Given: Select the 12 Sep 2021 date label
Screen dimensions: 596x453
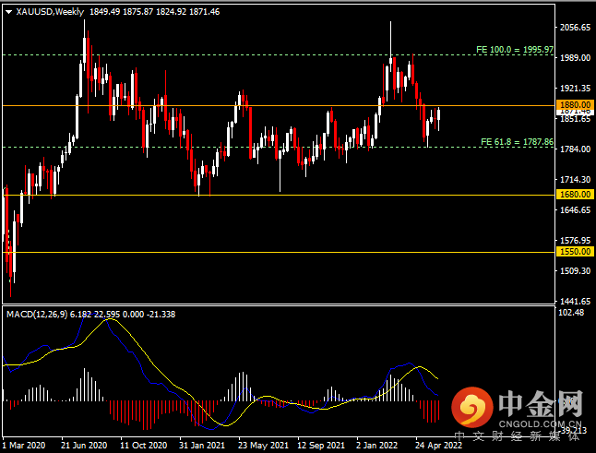Looking at the screenshot, I should [x=321, y=446].
